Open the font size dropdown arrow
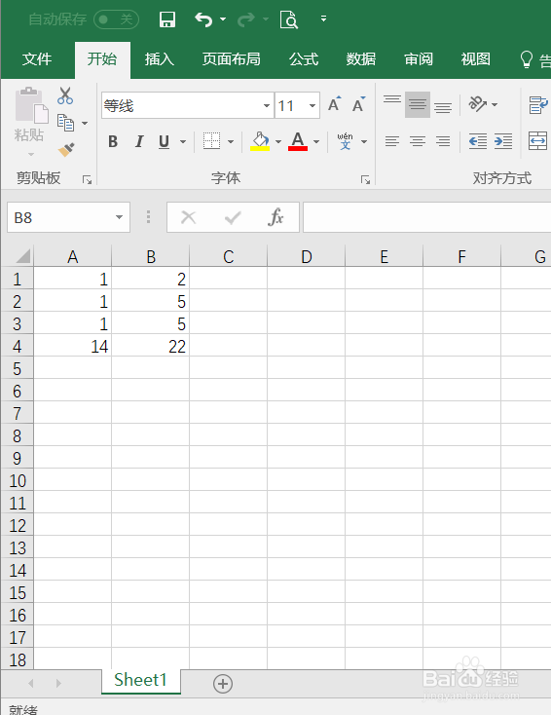 coord(312,105)
